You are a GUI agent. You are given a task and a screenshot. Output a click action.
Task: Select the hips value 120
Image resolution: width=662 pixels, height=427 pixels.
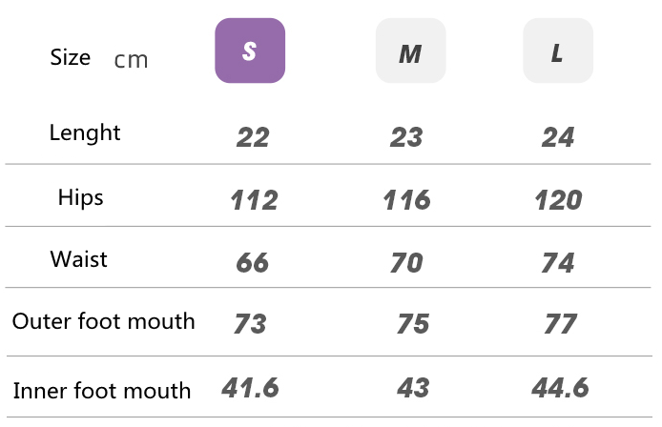[558, 200]
